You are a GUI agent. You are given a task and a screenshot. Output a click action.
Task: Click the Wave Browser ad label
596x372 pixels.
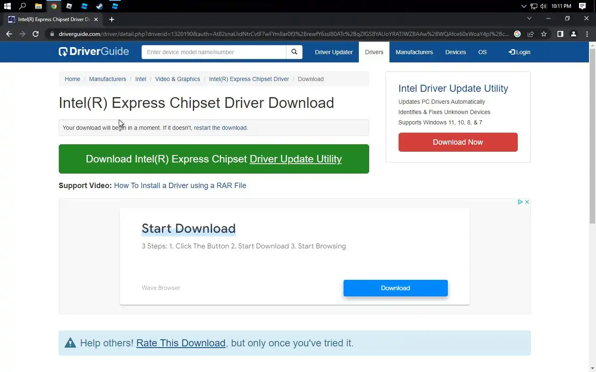(x=161, y=288)
